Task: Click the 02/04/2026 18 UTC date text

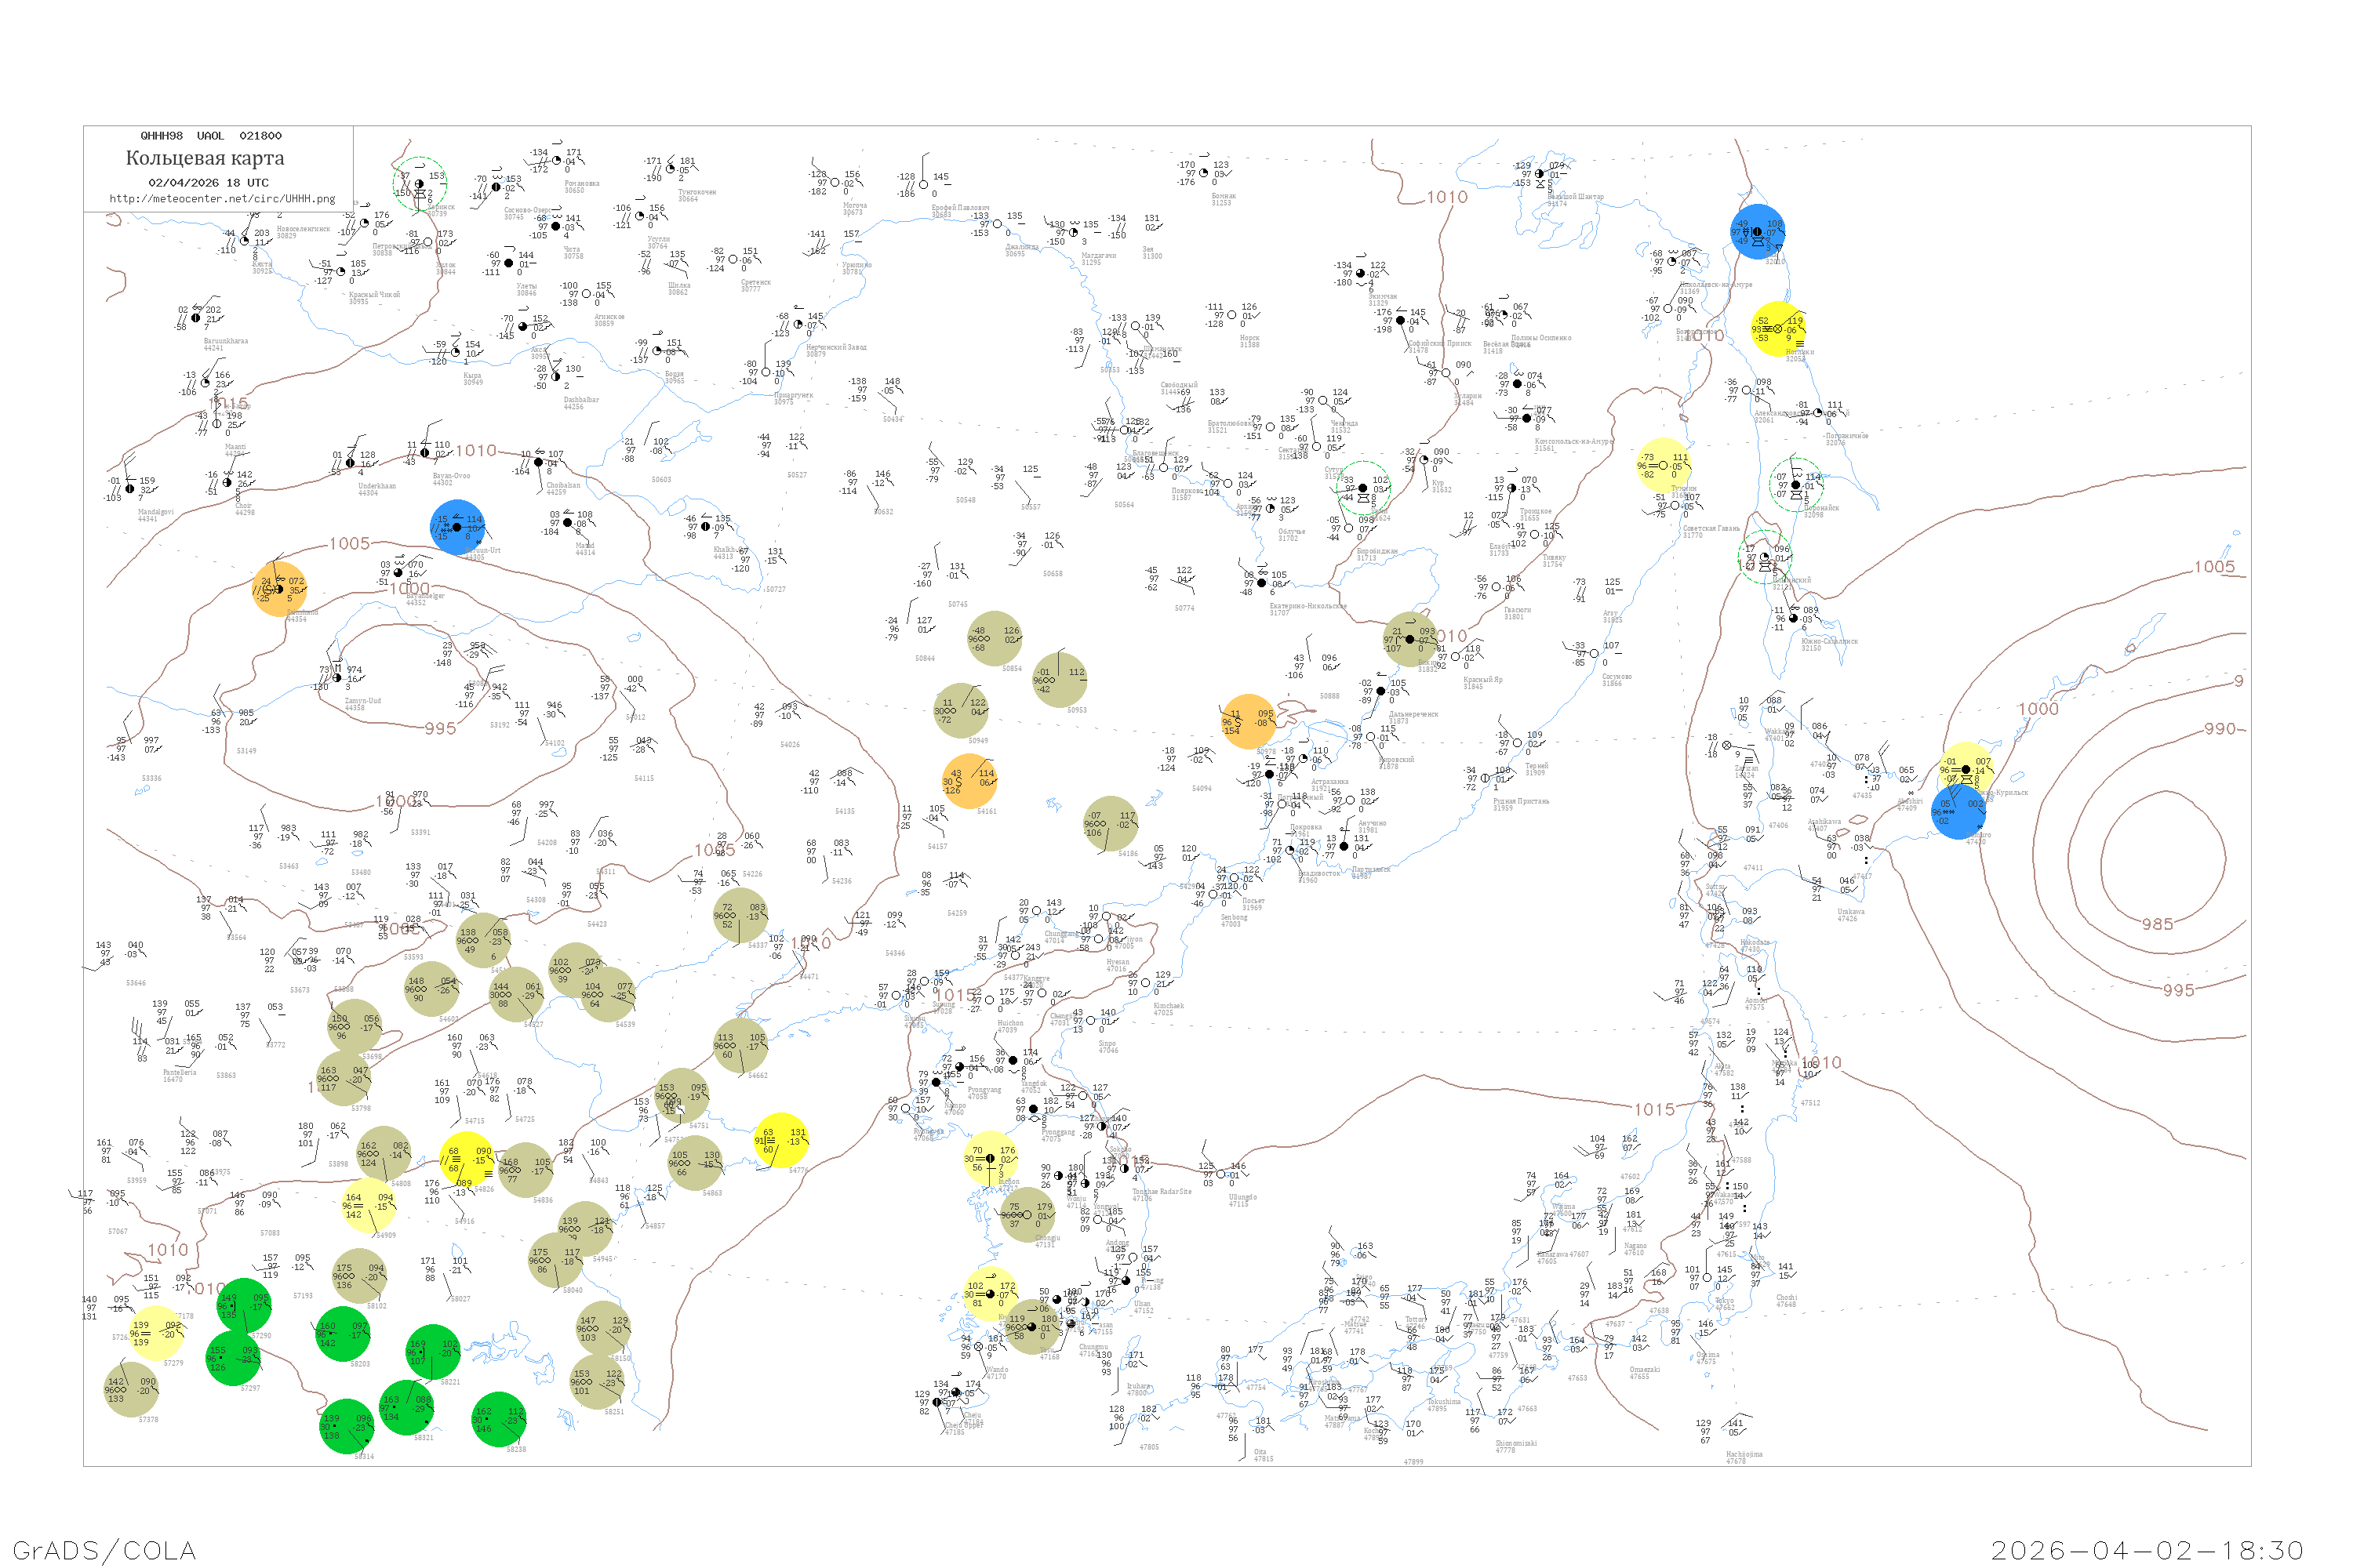Action: point(208,183)
